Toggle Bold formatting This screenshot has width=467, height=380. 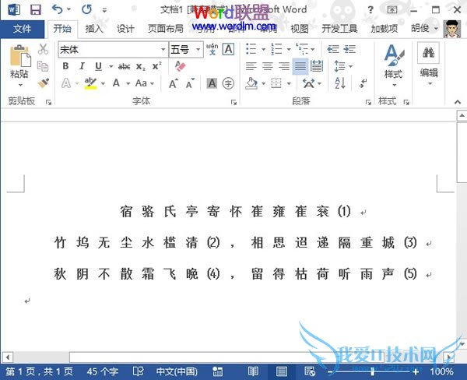click(66, 66)
